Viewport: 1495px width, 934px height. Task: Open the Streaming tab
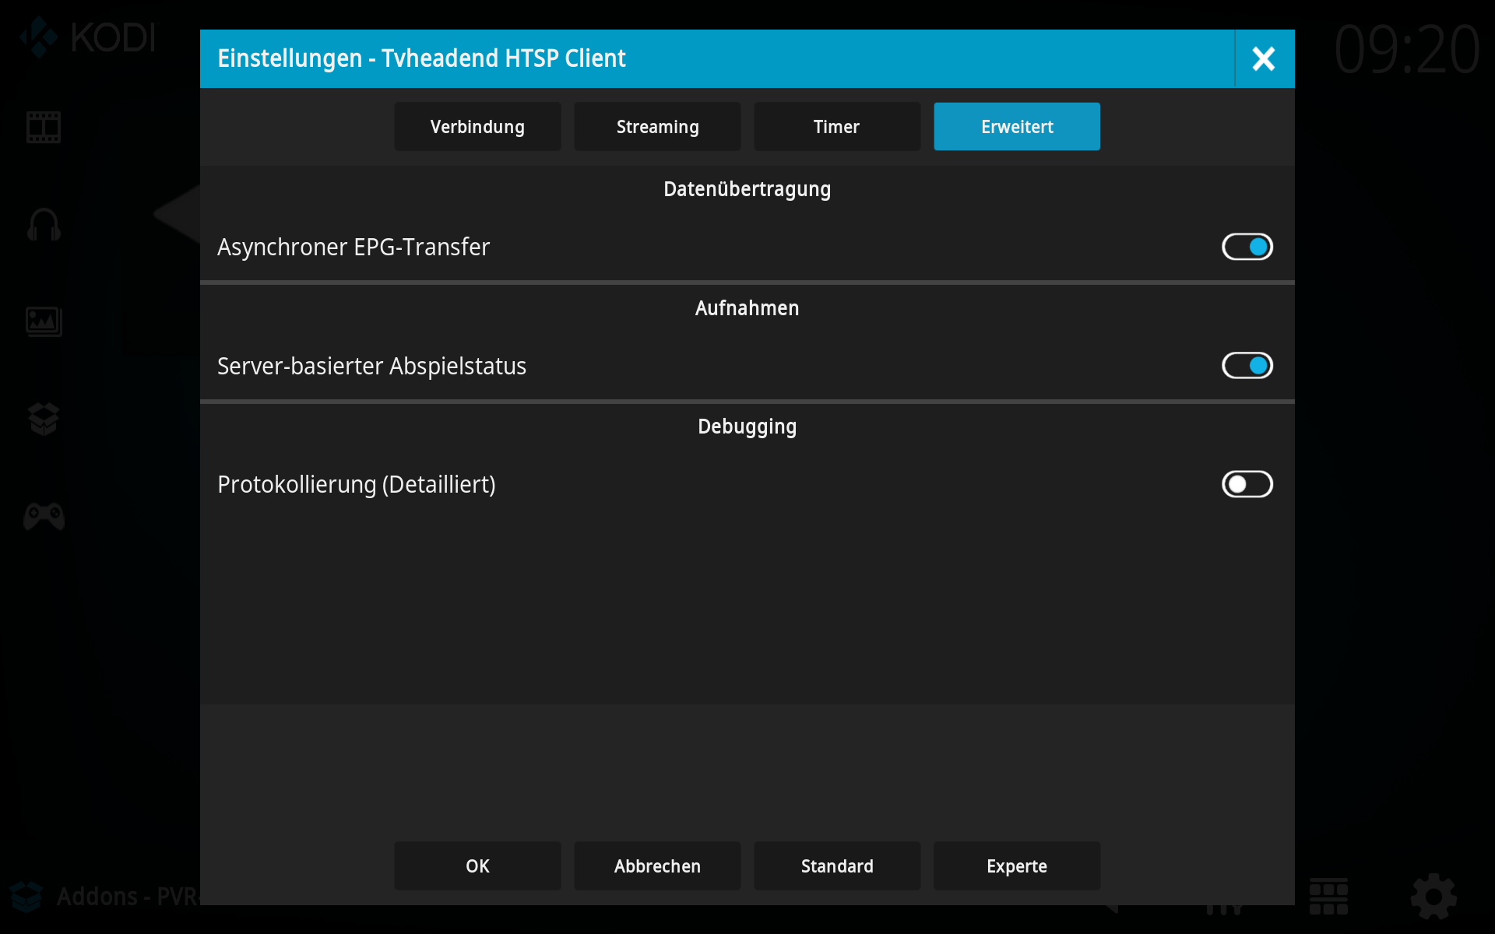657,127
